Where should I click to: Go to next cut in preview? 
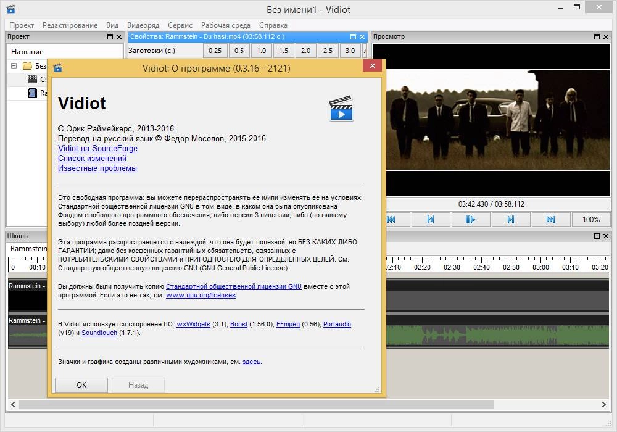(x=511, y=220)
